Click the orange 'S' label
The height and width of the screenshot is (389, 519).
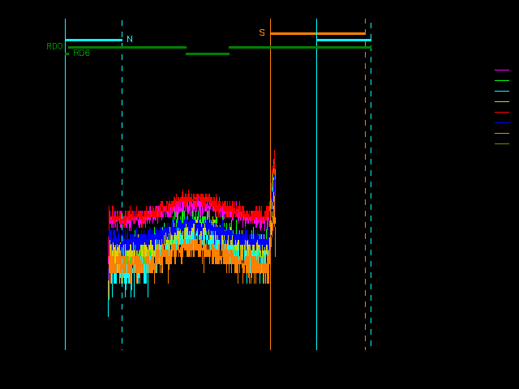click(x=262, y=32)
